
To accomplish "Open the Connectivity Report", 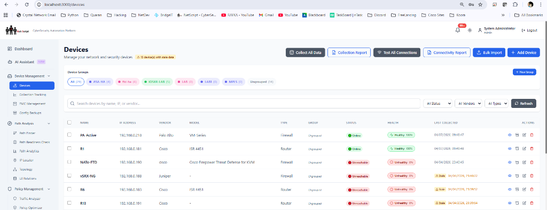I will pos(447,52).
